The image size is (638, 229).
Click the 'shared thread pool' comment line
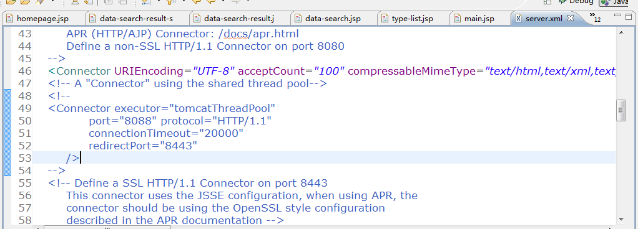point(187,84)
